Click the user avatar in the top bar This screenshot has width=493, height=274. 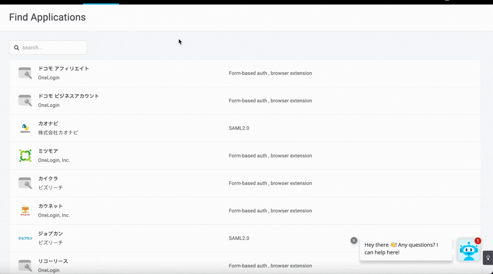[x=447, y=1]
